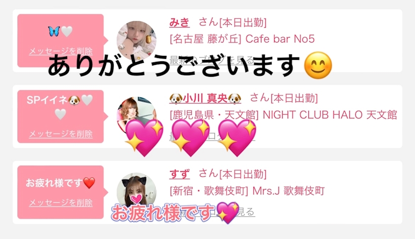Click the middle sparkling pink heart sticker

click(190, 137)
